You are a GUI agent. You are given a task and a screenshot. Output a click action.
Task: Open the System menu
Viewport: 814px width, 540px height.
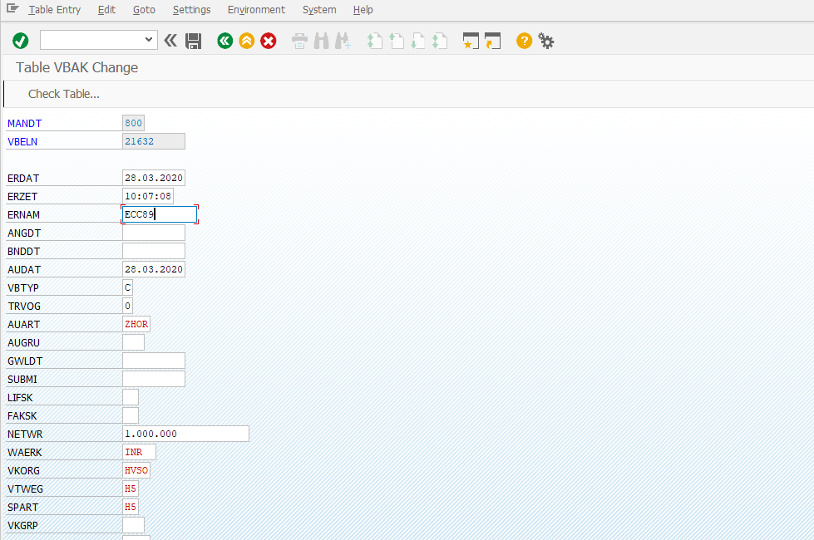pos(319,9)
